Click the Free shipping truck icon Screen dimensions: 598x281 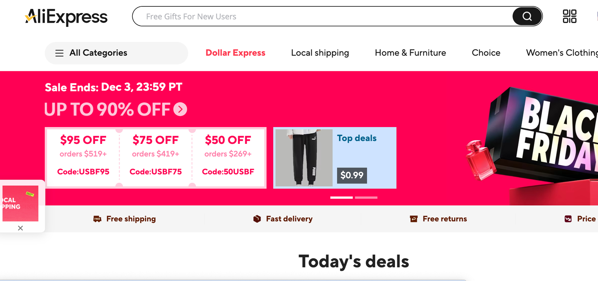pos(97,219)
